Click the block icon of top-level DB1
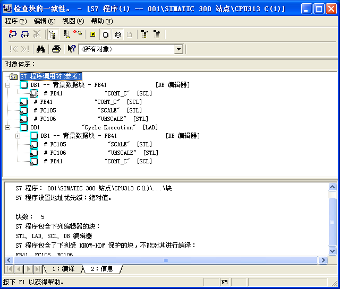Screen dimensions: 340x289 pos(24,85)
